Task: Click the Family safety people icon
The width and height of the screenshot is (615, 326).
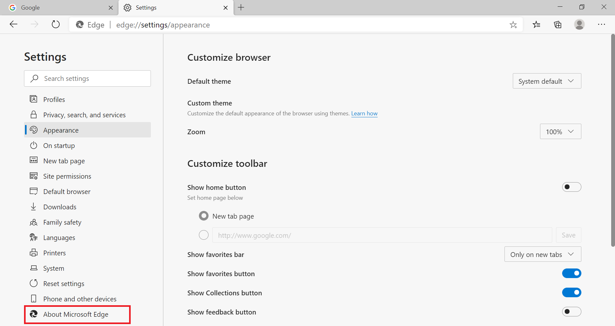Action: 34,222
